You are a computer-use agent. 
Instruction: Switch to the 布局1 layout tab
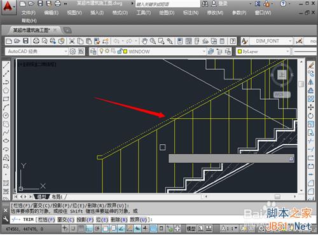(x=57, y=197)
